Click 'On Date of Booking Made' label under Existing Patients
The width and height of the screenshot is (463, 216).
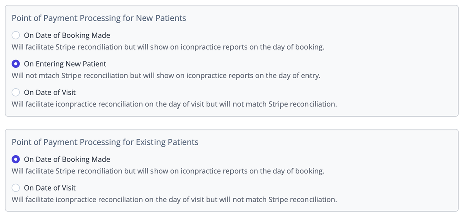coord(67,159)
